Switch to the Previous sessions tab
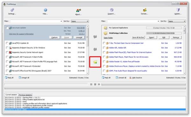191x117 pixels. pyautogui.click(x=25, y=95)
